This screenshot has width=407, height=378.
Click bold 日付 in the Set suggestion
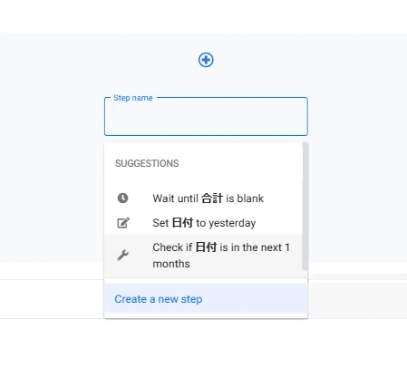[x=182, y=223]
